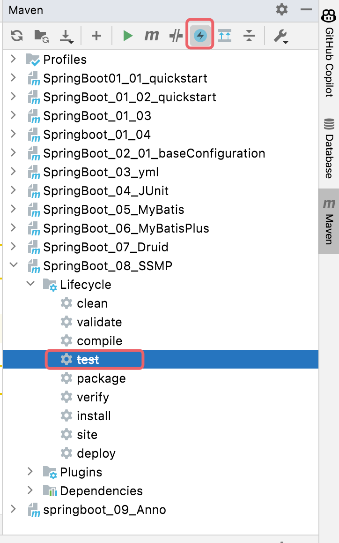Open GitHub Copilot side tab
Image resolution: width=339 pixels, height=543 pixels.
(x=329, y=53)
